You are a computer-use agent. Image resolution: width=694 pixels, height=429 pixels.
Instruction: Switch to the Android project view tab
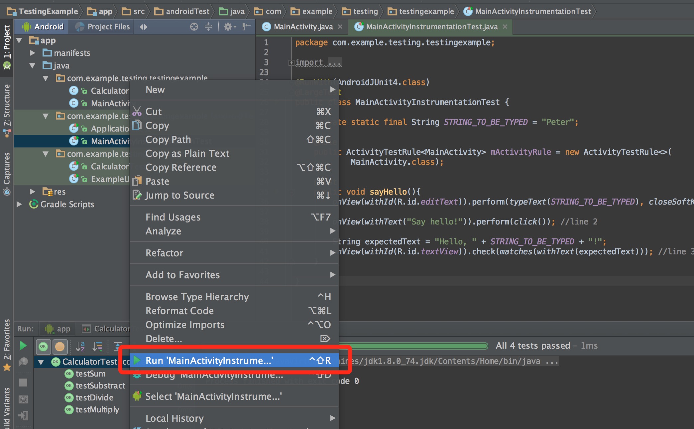tap(43, 27)
